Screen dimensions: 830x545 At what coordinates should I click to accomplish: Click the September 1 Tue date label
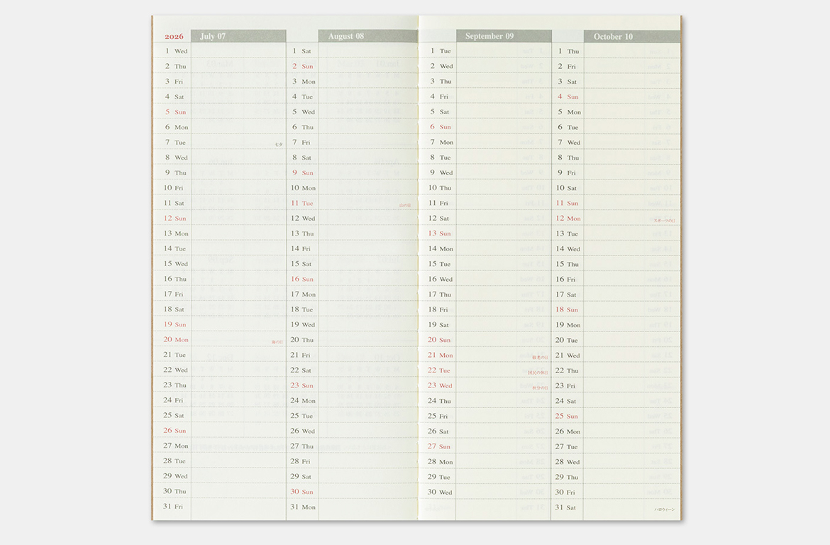point(441,51)
